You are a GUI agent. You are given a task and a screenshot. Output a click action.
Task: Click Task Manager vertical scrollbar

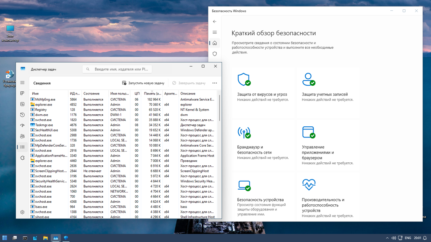pyautogui.click(x=220, y=108)
